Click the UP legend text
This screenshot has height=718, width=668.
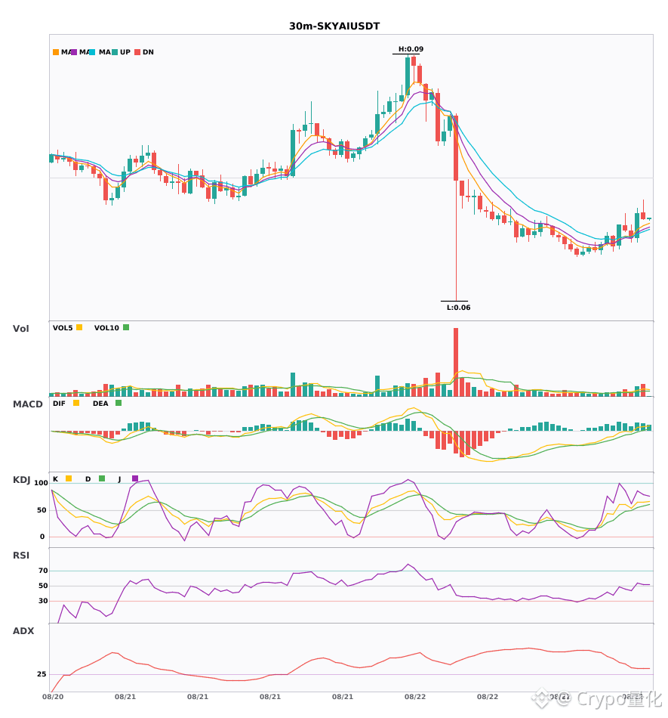(x=125, y=52)
